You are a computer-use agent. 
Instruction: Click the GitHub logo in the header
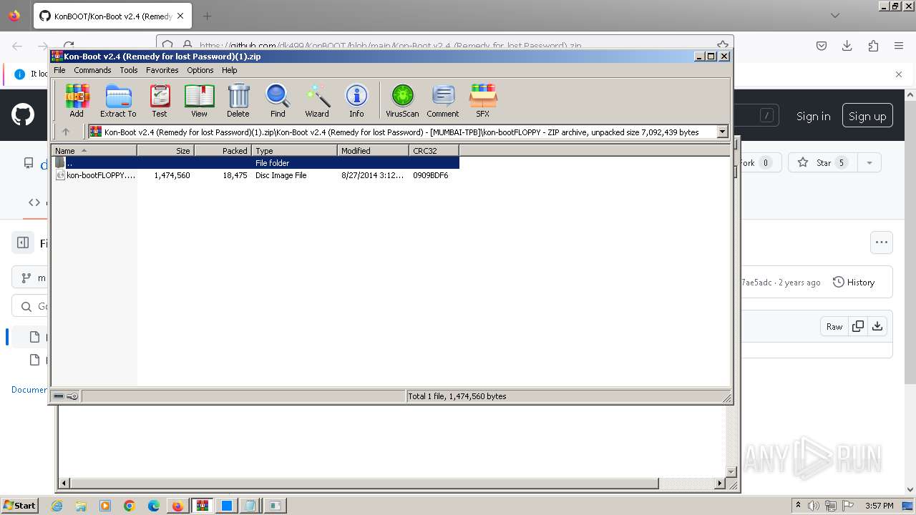click(x=23, y=114)
